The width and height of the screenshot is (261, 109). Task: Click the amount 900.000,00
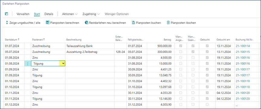click(164, 46)
